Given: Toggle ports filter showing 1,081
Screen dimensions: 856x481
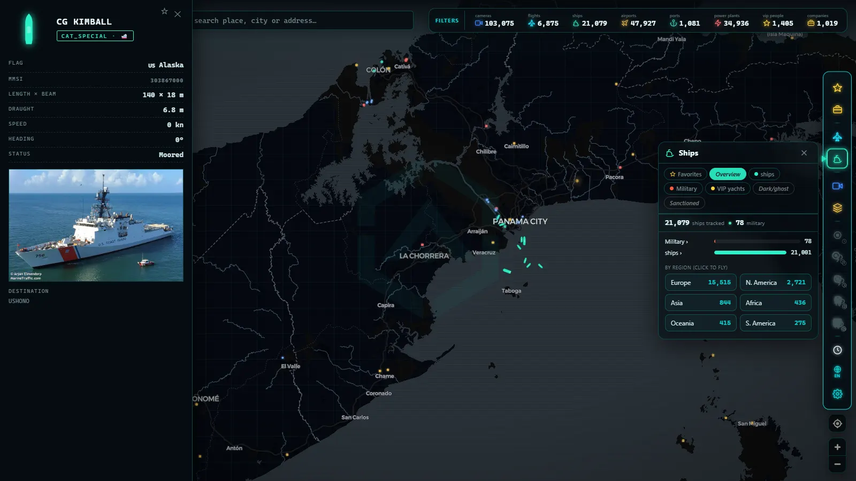Looking at the screenshot, I should coord(684,21).
